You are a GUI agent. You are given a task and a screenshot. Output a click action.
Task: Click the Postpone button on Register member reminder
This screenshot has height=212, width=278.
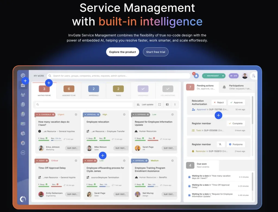(x=236, y=144)
